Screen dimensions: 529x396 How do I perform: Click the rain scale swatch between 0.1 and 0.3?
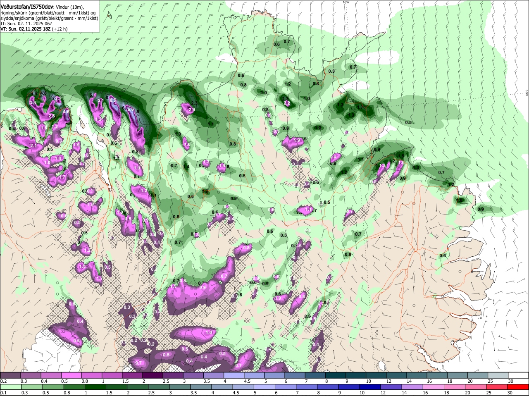[x=10, y=387]
